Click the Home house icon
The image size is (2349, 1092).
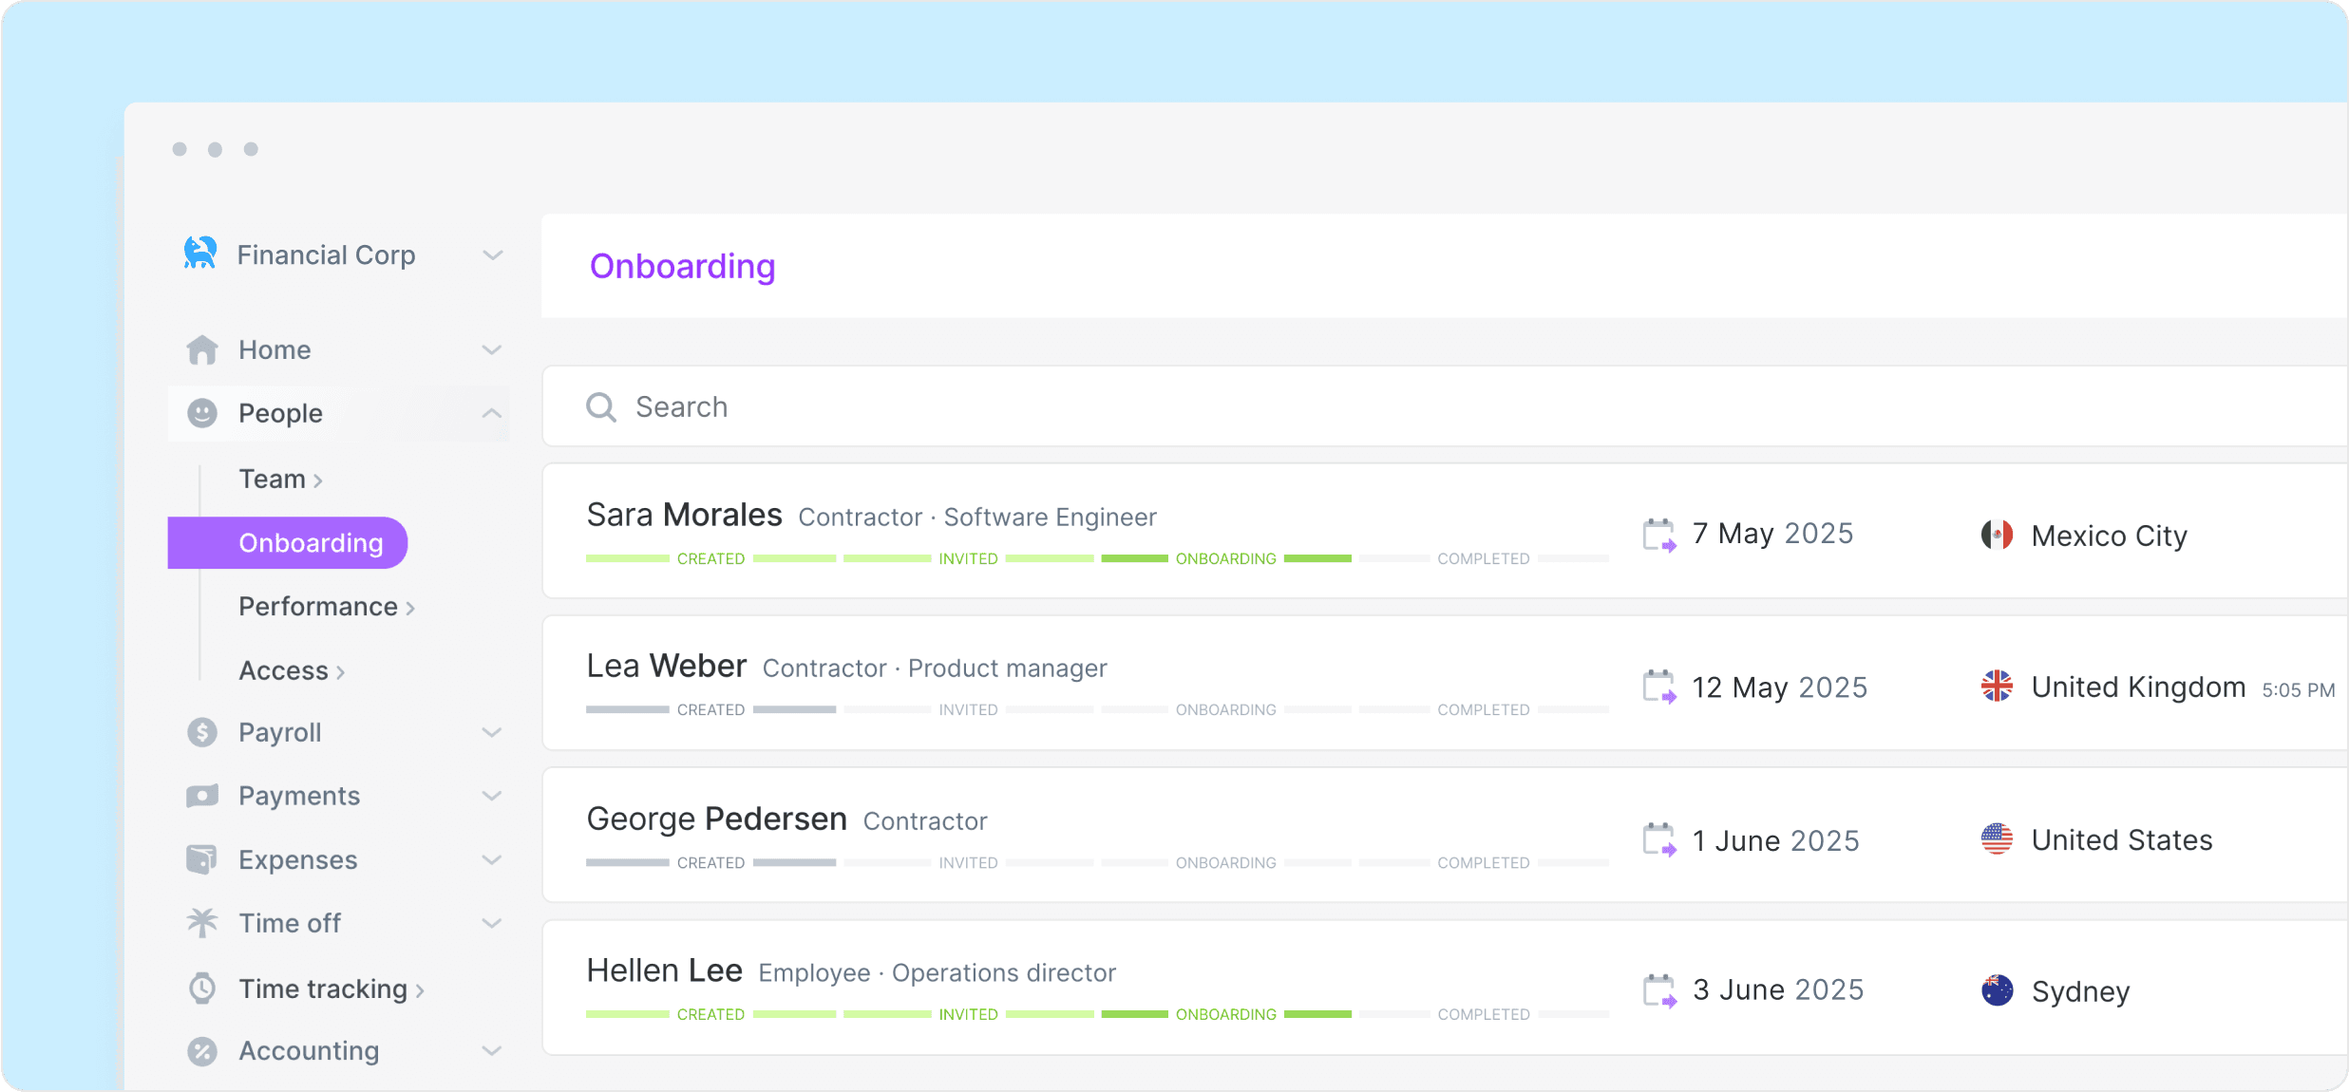pos(202,349)
